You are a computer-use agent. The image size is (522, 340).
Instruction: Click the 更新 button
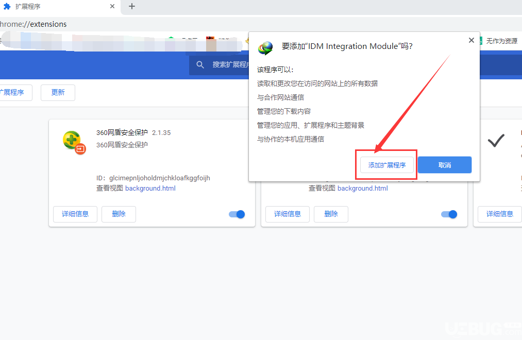pos(58,93)
